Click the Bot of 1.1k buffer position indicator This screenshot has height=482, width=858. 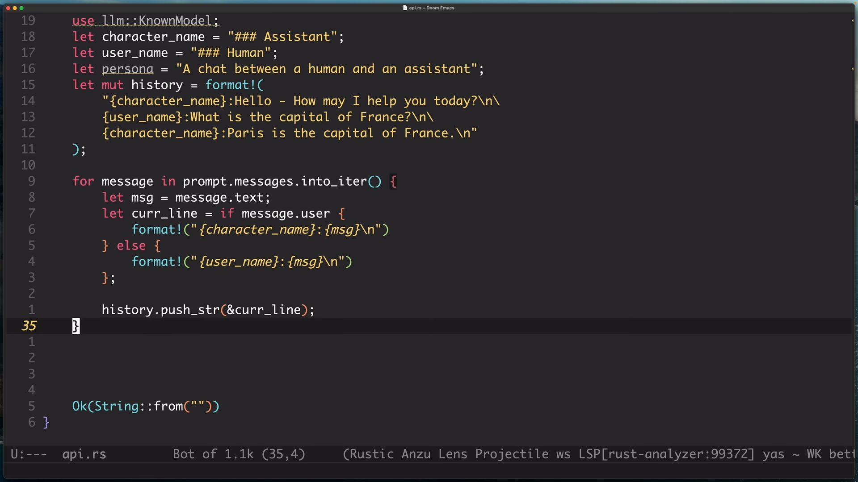213,454
